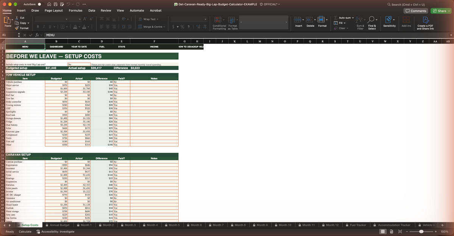The image size is (454, 236).
Task: Click the Cut scissors icon
Action: coord(16,18)
